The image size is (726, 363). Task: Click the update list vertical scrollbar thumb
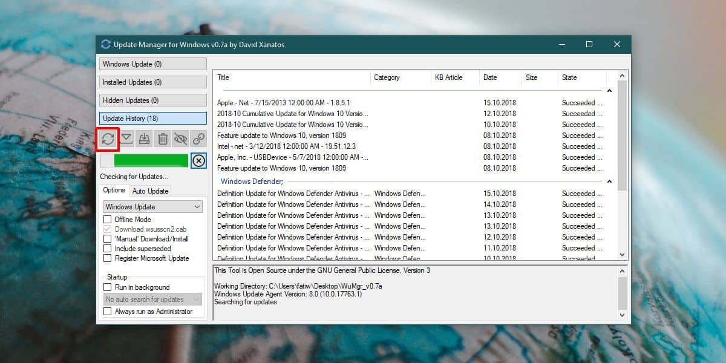(622, 136)
